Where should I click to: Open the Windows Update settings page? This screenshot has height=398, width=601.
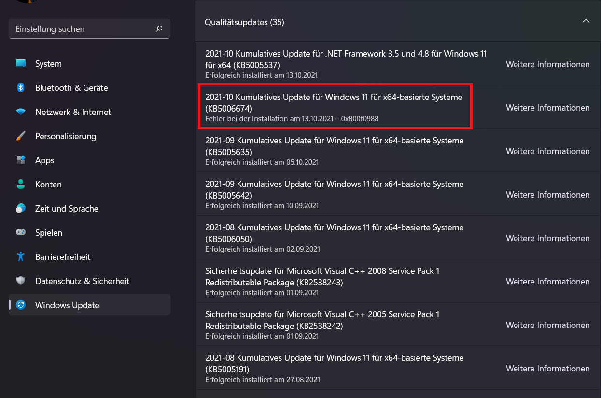[67, 305]
